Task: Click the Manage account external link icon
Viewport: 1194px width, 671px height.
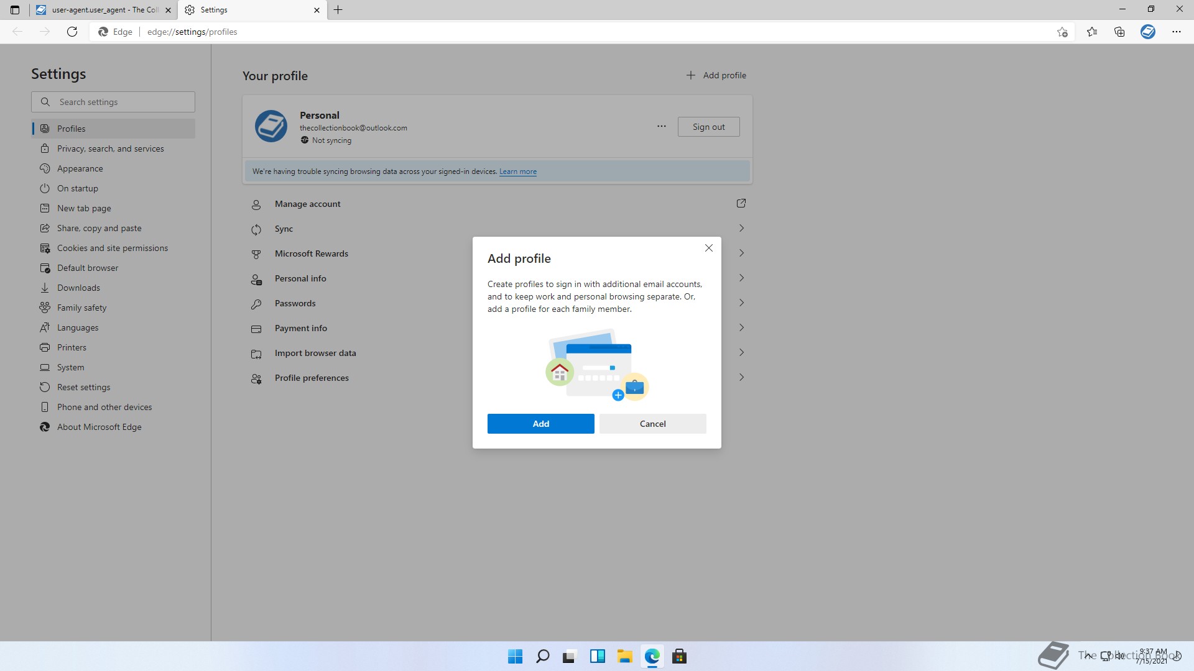Action: [741, 203]
